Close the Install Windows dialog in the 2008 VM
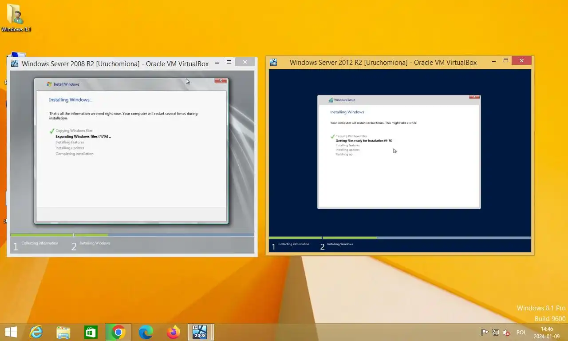 (x=221, y=81)
